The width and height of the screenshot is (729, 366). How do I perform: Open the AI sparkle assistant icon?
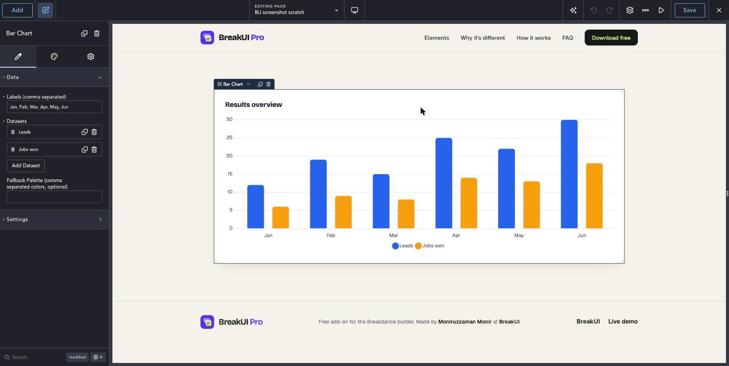[x=573, y=10]
